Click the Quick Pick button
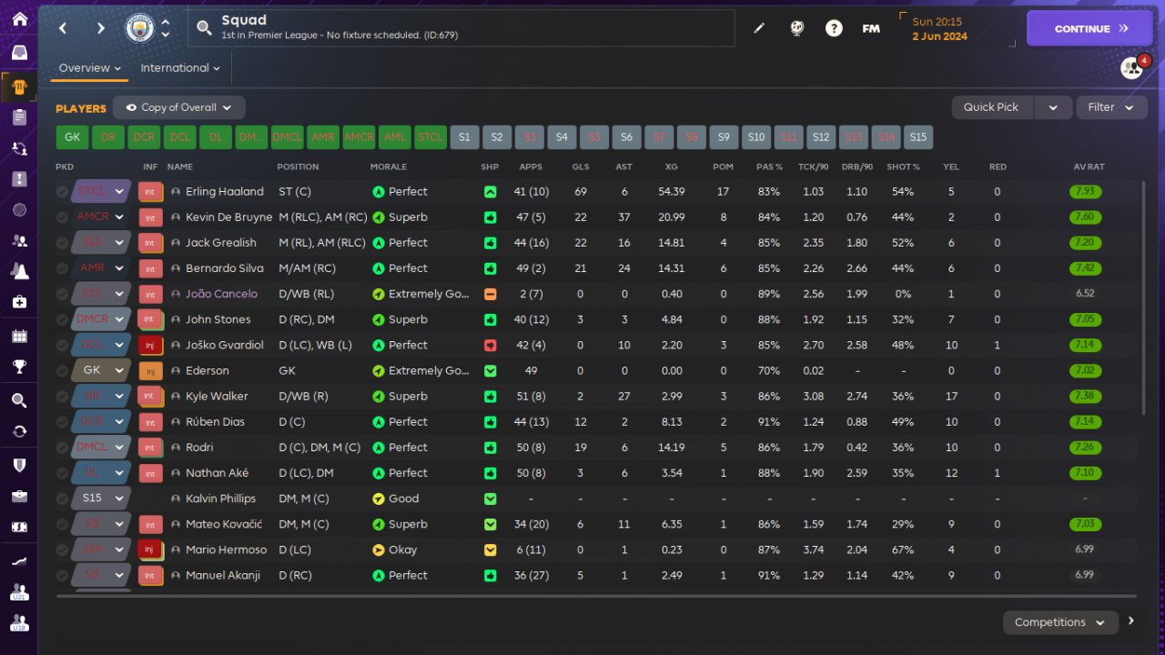 pyautogui.click(x=991, y=107)
